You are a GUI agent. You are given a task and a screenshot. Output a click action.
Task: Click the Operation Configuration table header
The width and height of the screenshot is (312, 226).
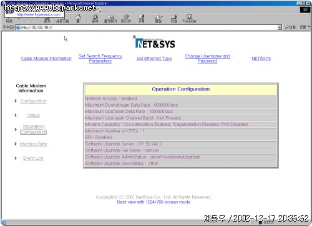[x=181, y=89]
